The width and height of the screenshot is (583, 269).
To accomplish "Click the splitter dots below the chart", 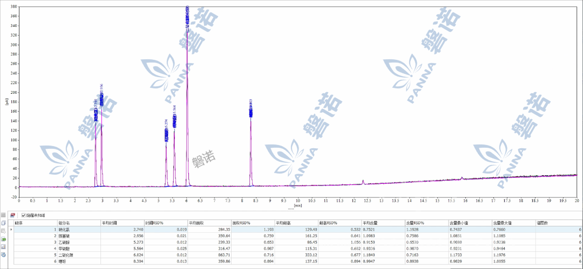I will pos(291,208).
